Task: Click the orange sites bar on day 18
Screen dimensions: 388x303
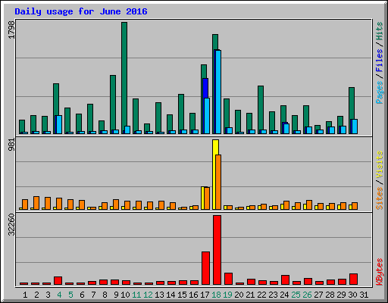Action: [218, 182]
